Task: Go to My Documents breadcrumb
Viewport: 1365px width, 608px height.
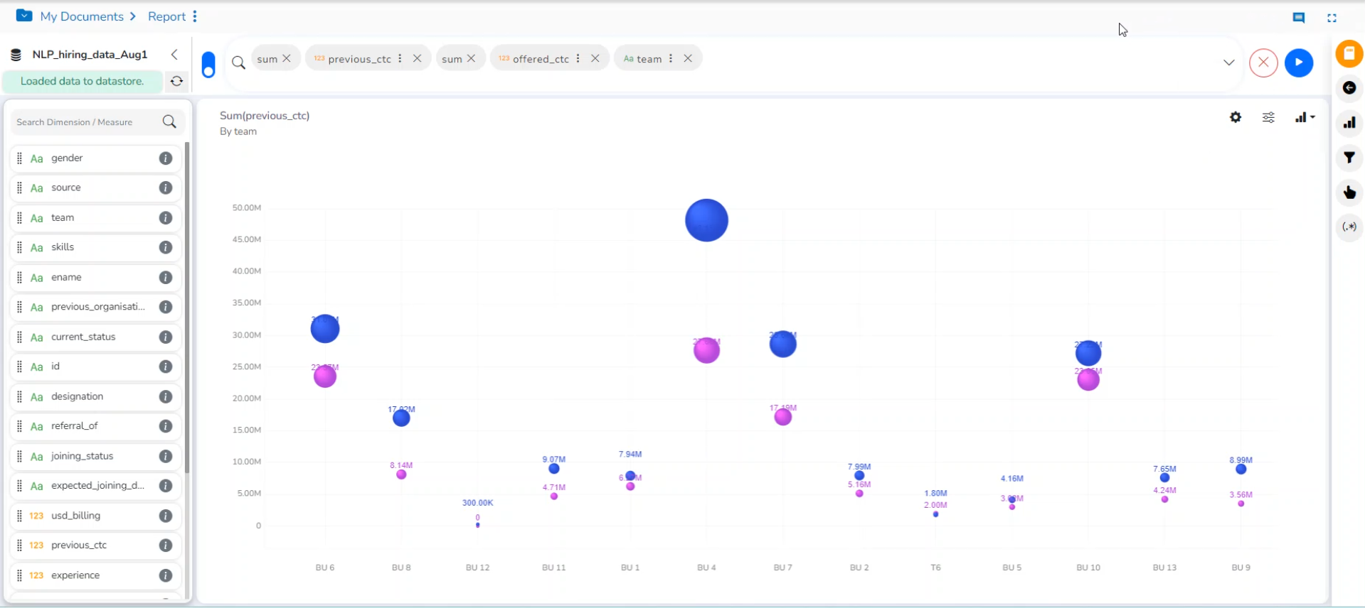Action: pos(82,16)
